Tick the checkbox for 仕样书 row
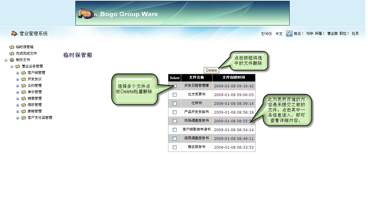This screenshot has height=219, width=368. click(x=175, y=103)
